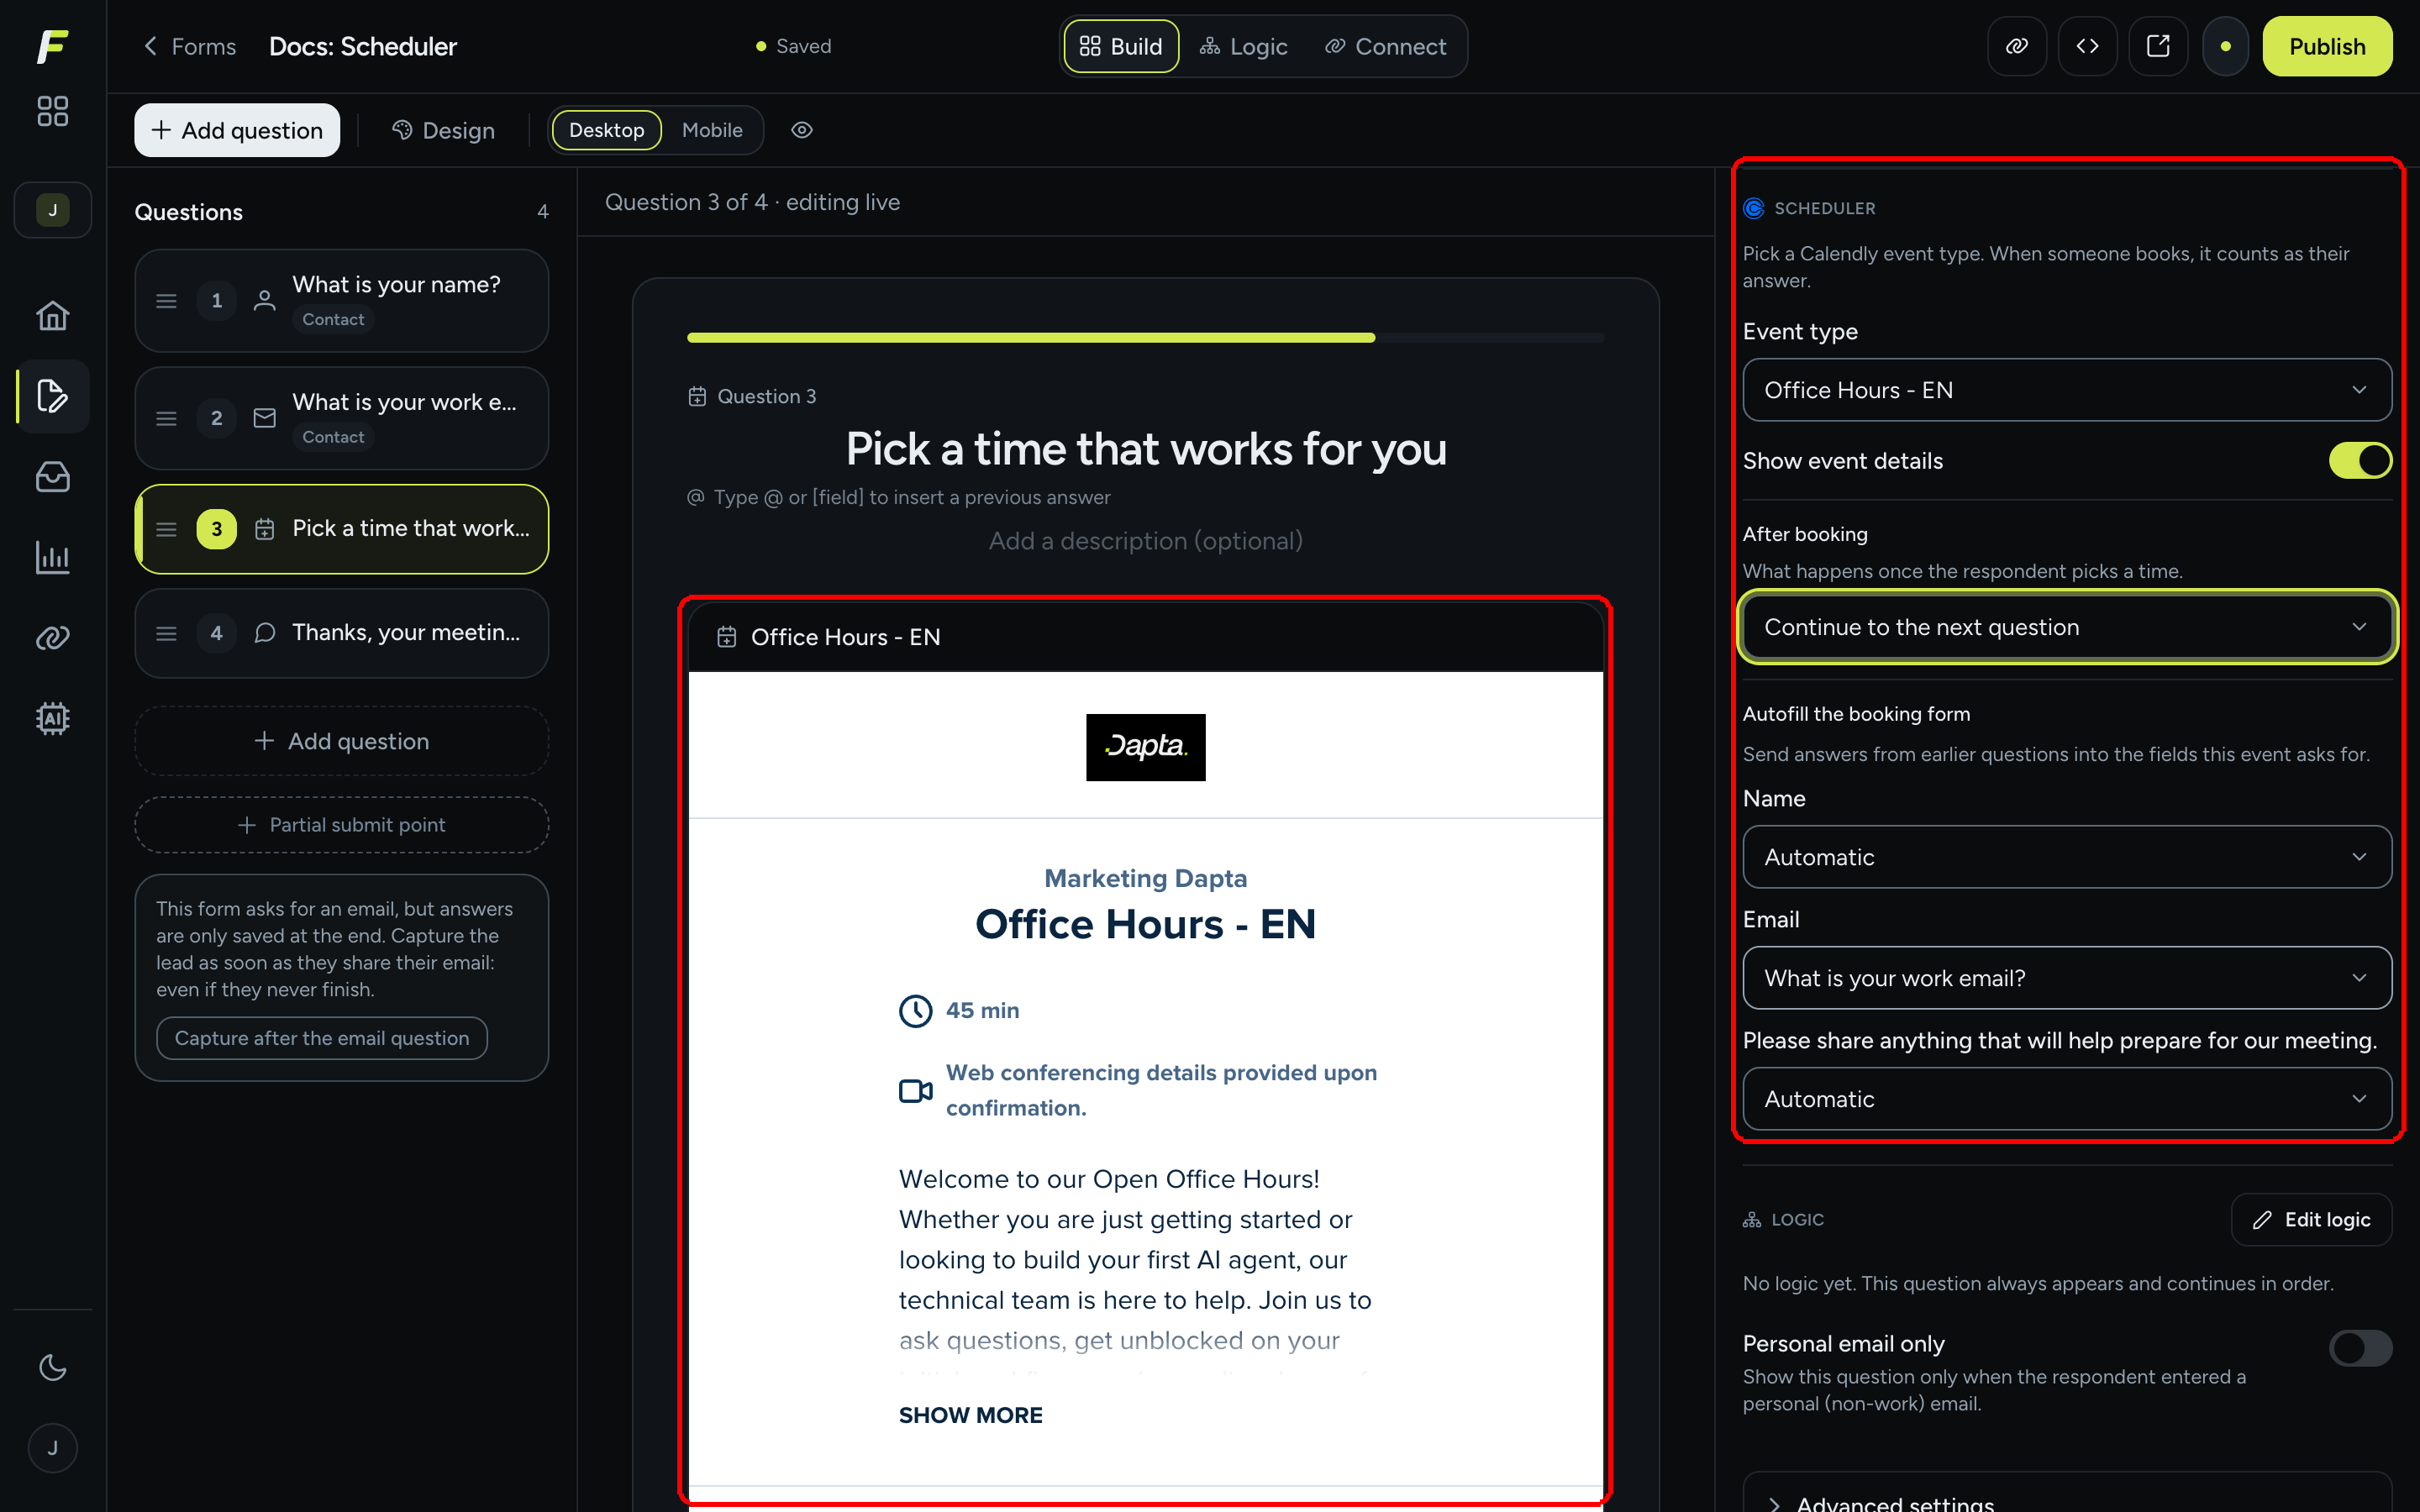Select the drag handle of question 4
Image resolution: width=2420 pixels, height=1512 pixels.
click(x=166, y=633)
